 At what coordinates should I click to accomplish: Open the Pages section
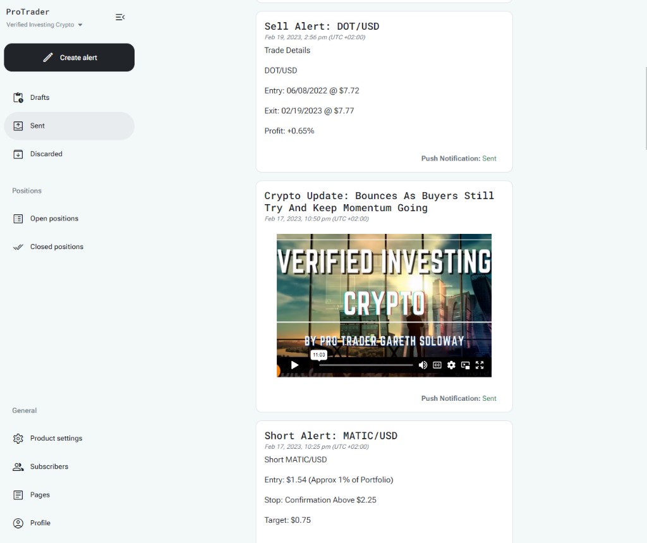click(x=70, y=495)
